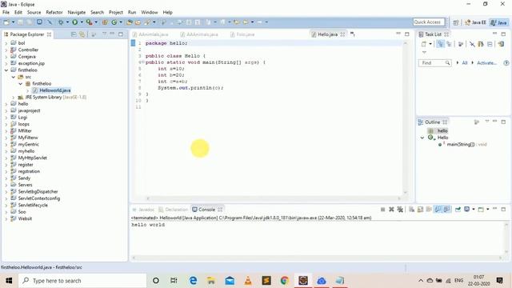Click the All link in Task List

[x=465, y=62]
